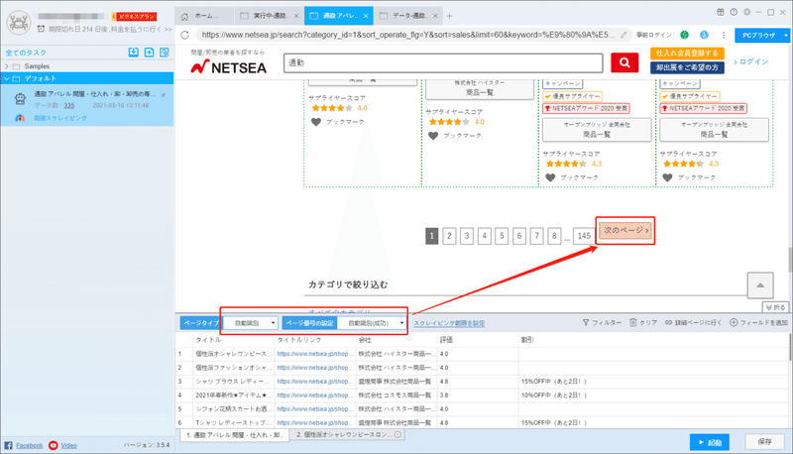Toggle heart bookmark on the second supplier card
The width and height of the screenshot is (793, 454).
click(x=433, y=136)
